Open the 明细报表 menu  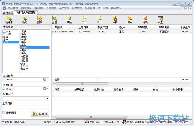coord(90,8)
